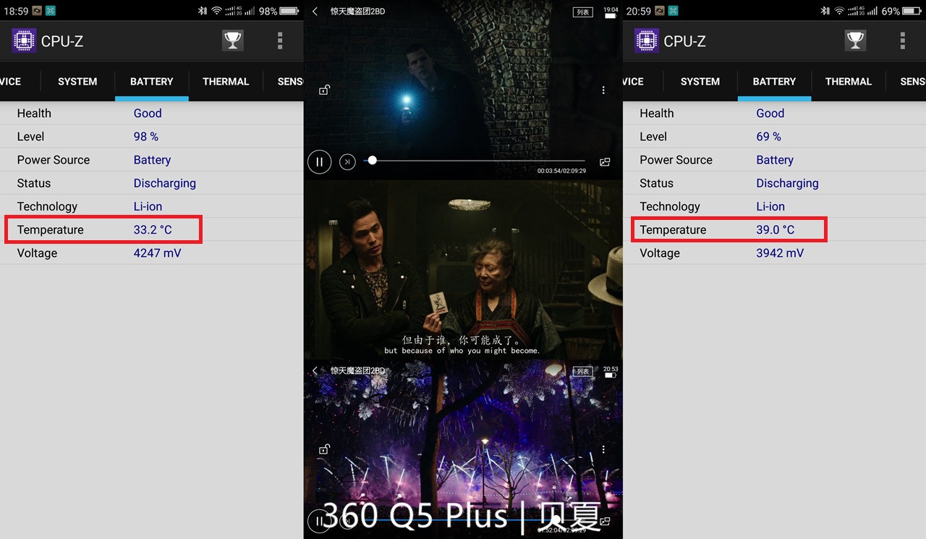Tap the Bluetooth icon in right status bar
The width and height of the screenshot is (926, 539).
coord(825,11)
